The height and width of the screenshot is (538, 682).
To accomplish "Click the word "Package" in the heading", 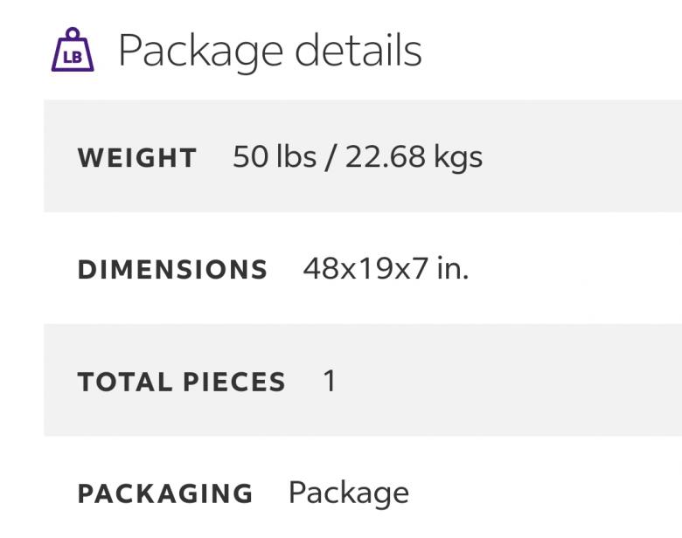I will (x=199, y=51).
